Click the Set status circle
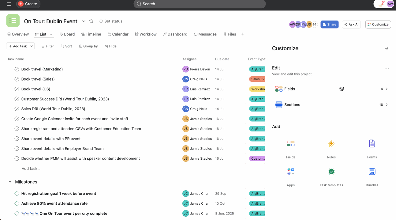This screenshot has width=396, height=220. 101,21
